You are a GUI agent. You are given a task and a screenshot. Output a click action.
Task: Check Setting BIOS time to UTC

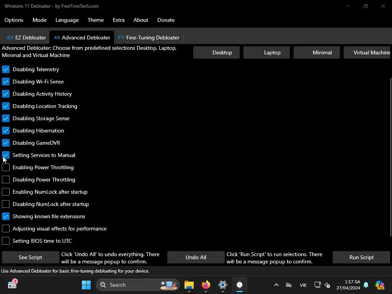point(6,241)
